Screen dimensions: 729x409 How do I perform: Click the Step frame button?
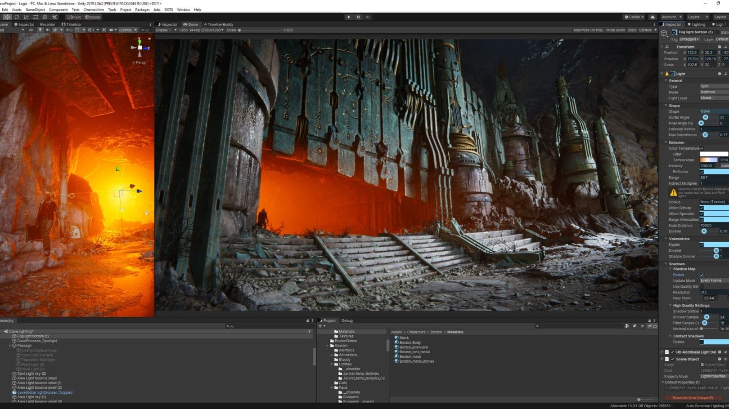click(368, 17)
